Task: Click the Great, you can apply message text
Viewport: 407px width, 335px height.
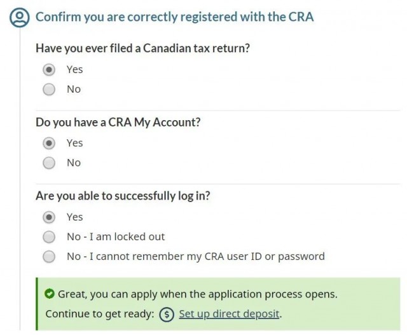Action: pyautogui.click(x=198, y=294)
